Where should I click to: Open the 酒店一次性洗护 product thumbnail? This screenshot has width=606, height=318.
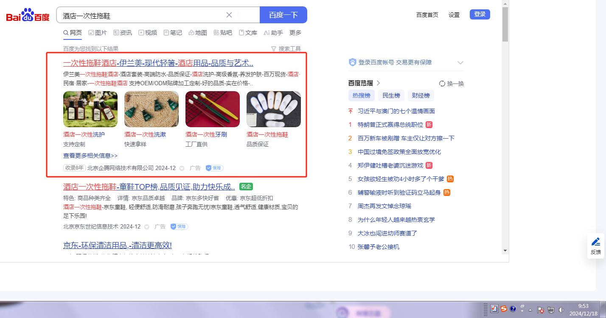click(90, 109)
